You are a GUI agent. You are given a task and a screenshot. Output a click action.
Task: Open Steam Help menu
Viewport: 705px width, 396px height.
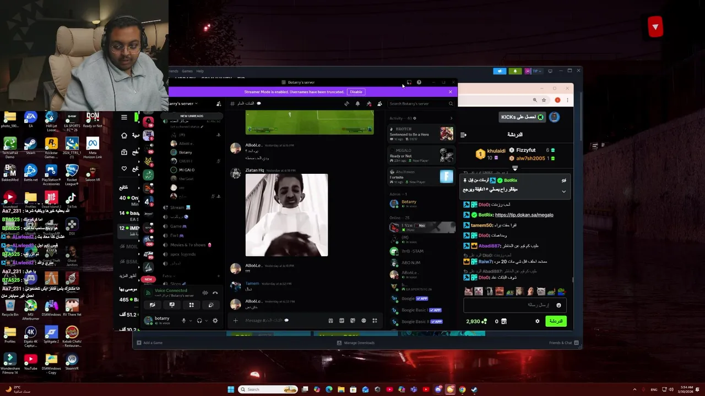tap(200, 71)
